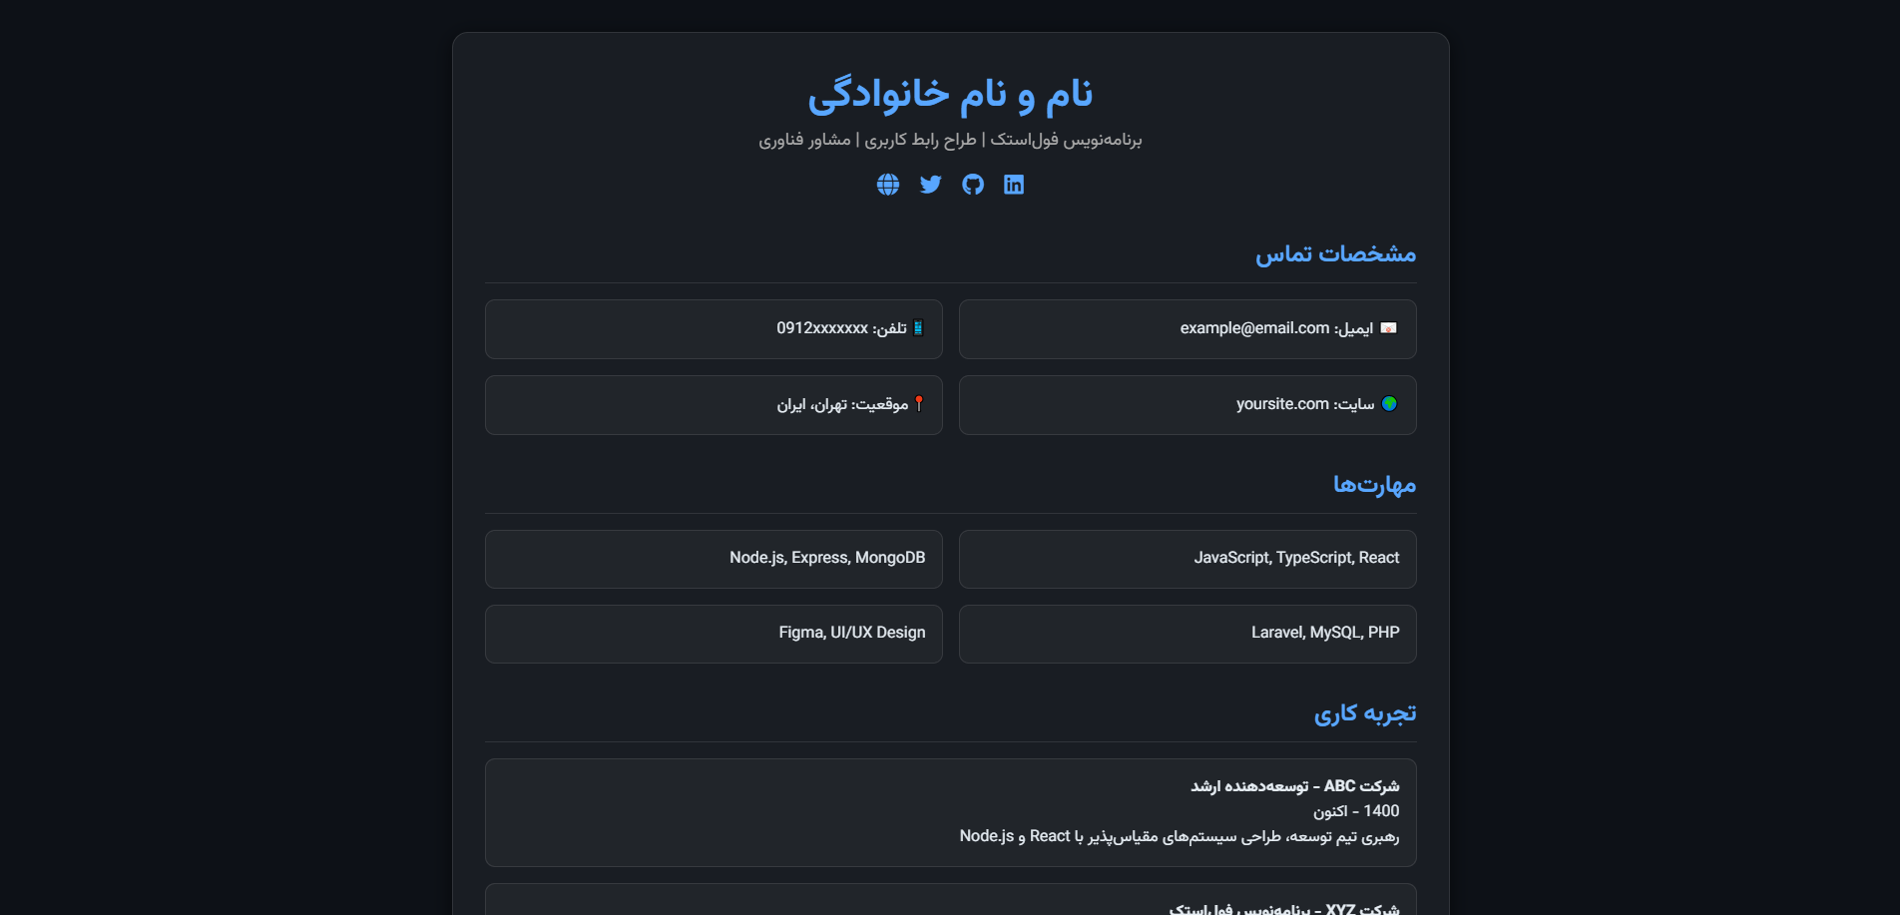The image size is (1900, 915).
Task: Click the تجربه کاری section heading
Action: 1365,713
